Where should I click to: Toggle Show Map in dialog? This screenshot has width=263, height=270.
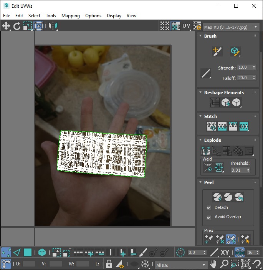(x=175, y=26)
